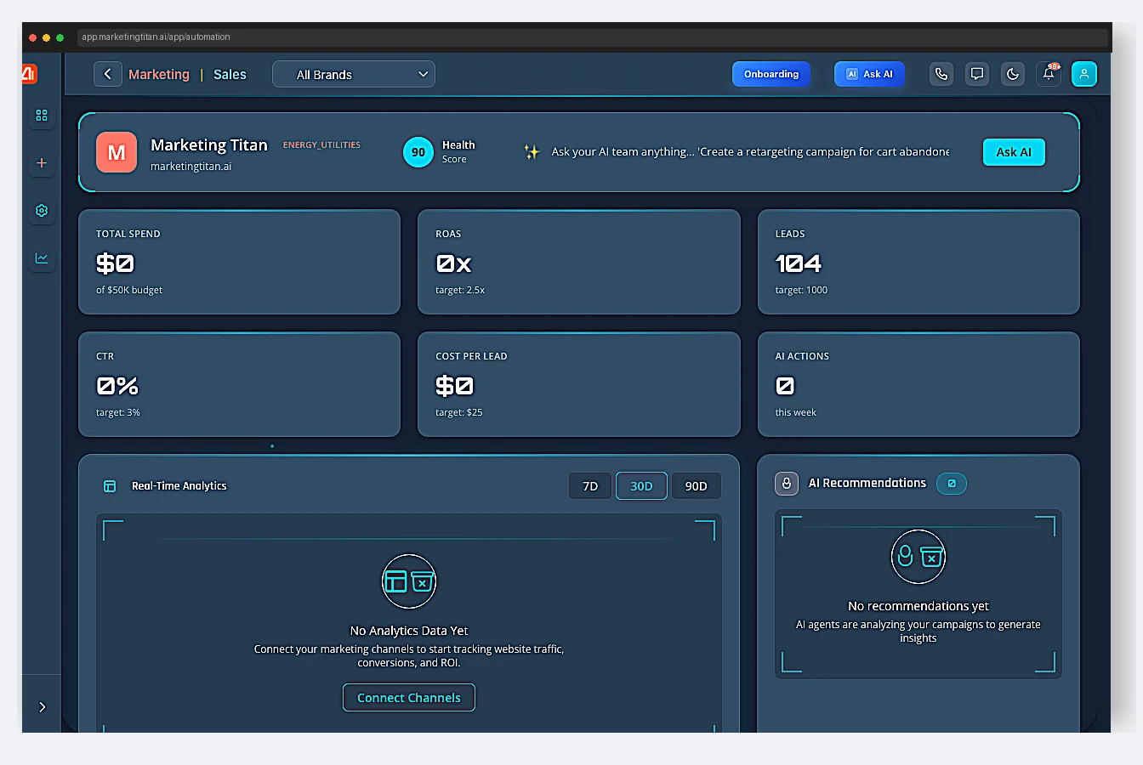
Task: Open the analytics chart icon in sidebar
Action: click(x=42, y=258)
